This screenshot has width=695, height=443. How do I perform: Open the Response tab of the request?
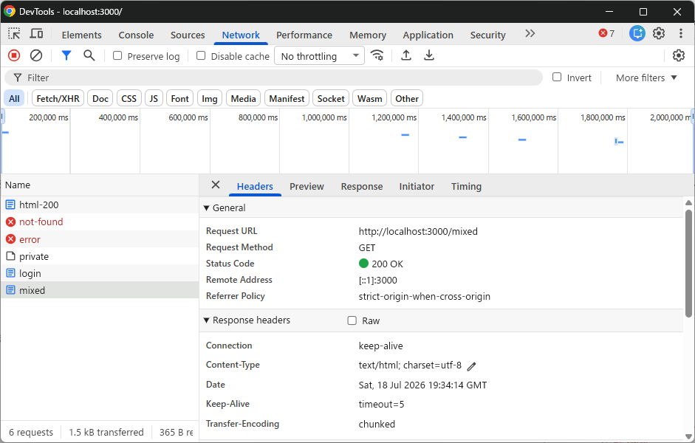[x=362, y=187]
